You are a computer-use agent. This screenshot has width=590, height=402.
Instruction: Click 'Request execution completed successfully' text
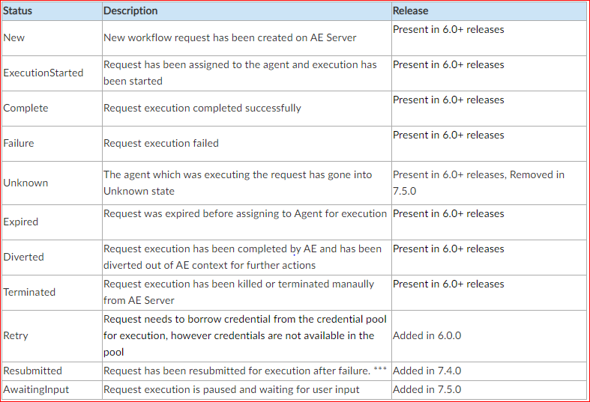[x=202, y=109]
